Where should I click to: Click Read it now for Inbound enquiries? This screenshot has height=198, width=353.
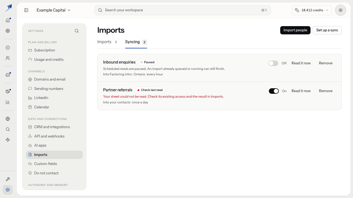click(x=301, y=63)
